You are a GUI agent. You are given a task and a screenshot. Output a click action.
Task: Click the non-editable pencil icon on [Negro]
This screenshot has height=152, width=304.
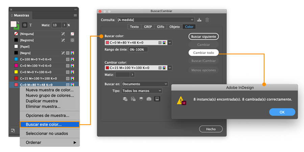click(x=63, y=53)
